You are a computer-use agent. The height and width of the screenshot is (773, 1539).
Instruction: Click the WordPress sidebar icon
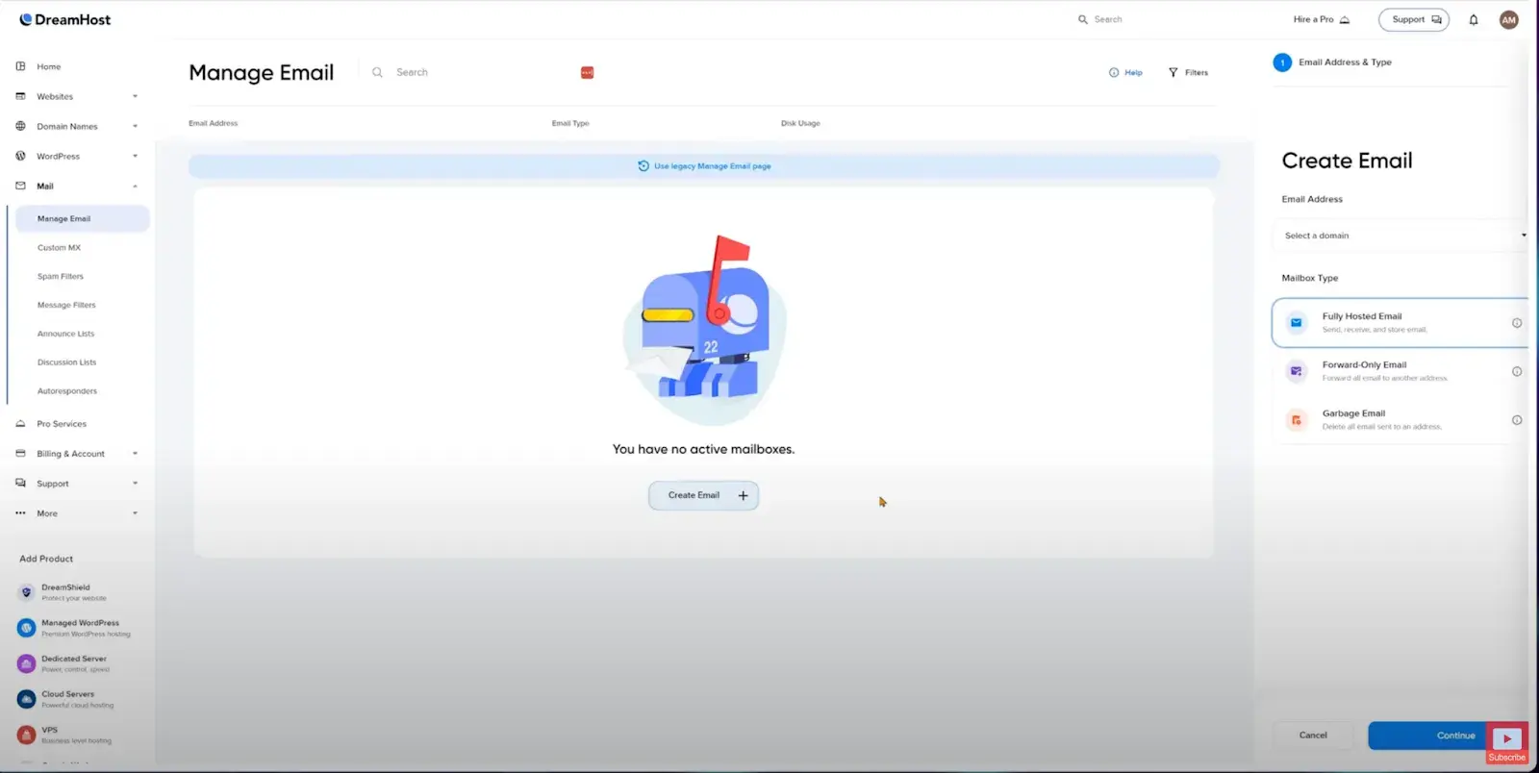click(20, 156)
